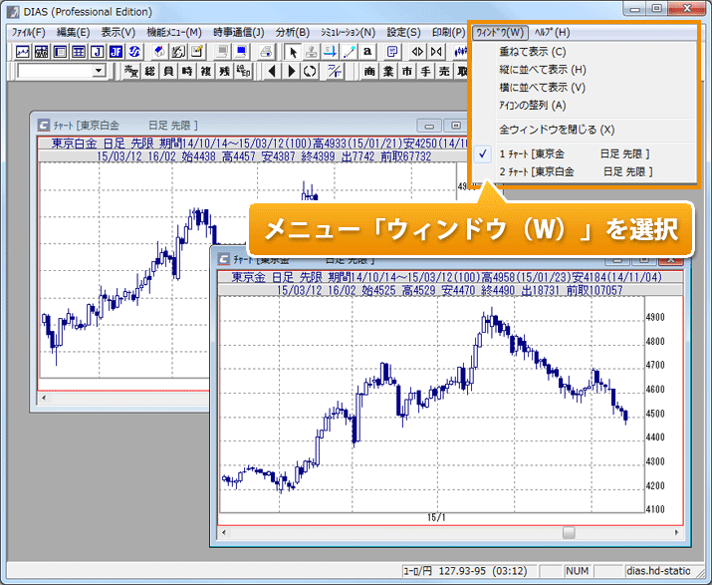Click the 商 toolbar button
712x585 pixels.
(370, 71)
